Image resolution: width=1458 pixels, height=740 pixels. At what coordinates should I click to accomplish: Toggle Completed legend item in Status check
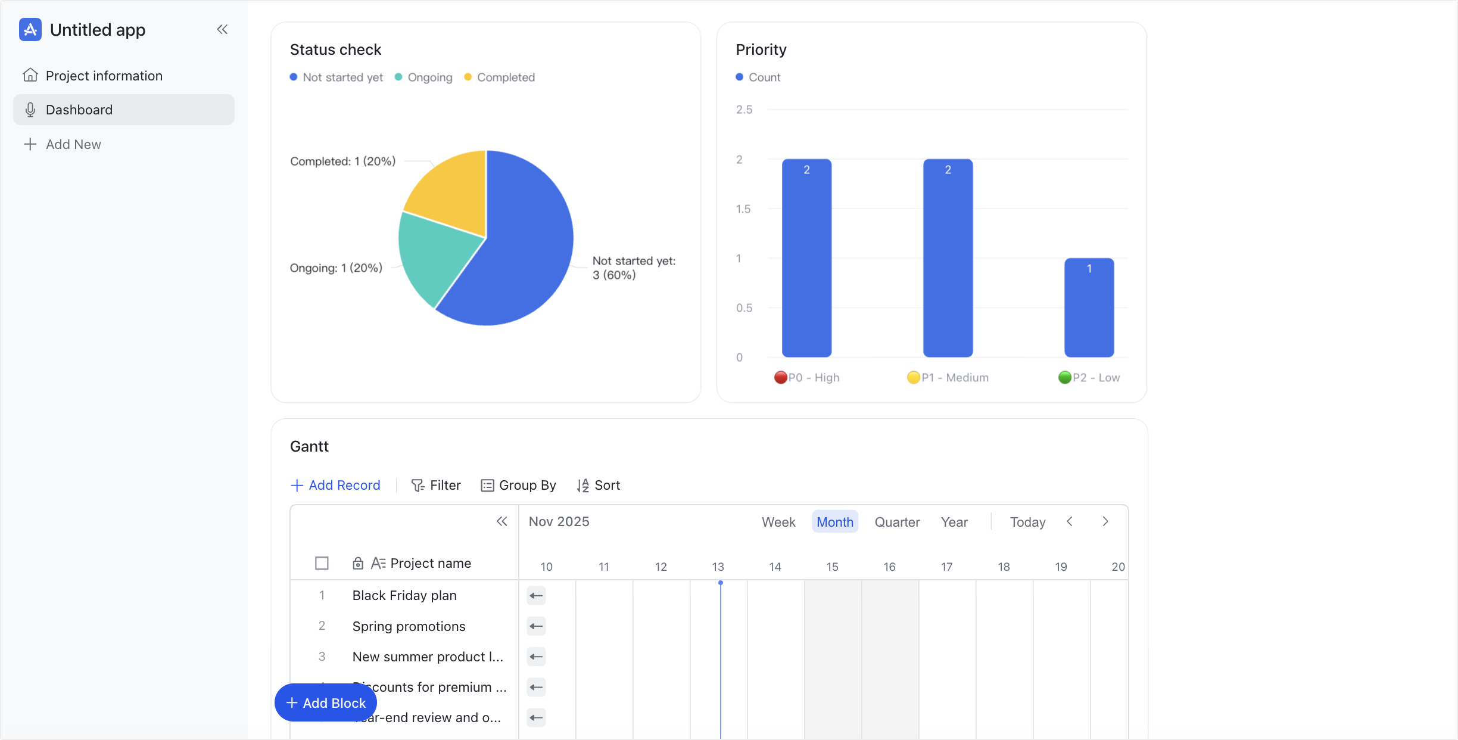500,77
